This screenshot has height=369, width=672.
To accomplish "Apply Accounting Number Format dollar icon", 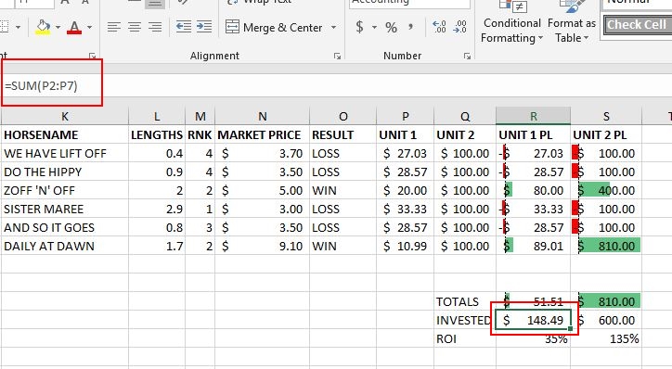I will tap(359, 28).
